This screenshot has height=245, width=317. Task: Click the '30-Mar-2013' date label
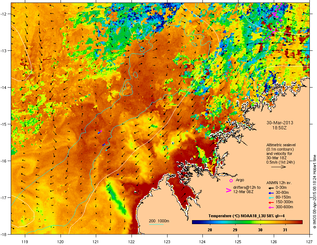pos(280,123)
